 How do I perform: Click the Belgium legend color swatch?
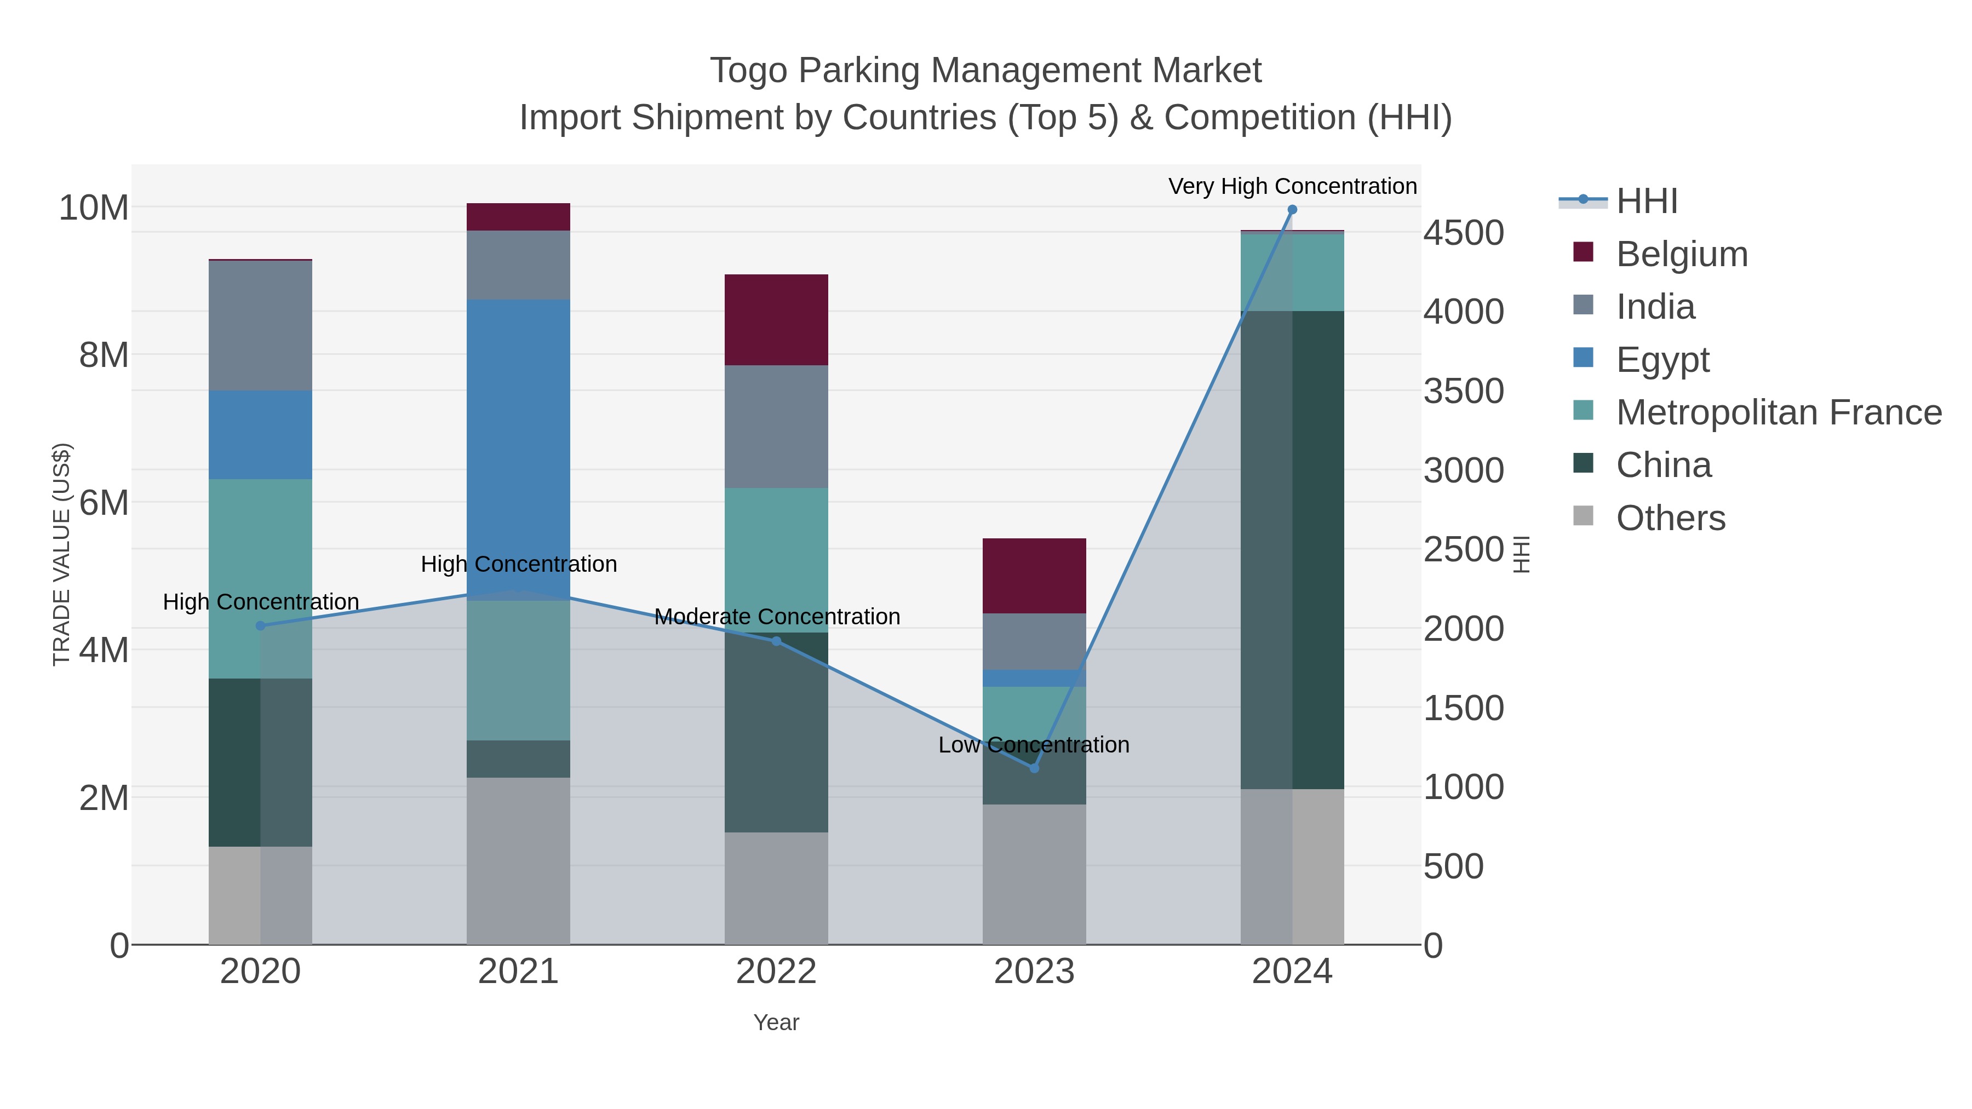click(x=1583, y=252)
